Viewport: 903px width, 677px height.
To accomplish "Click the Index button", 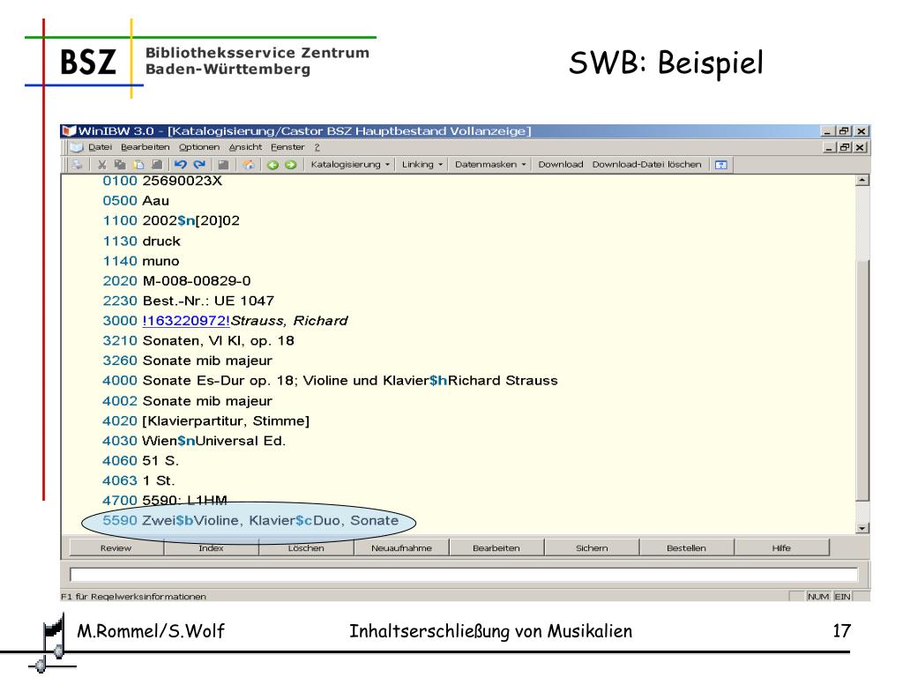I will (x=211, y=548).
